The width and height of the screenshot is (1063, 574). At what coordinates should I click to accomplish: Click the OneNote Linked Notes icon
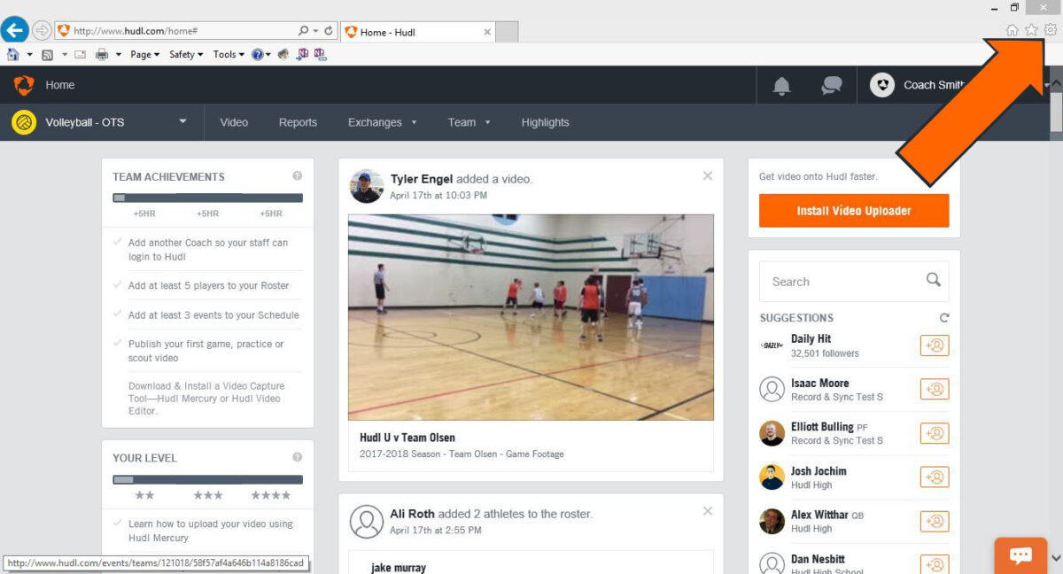click(320, 55)
